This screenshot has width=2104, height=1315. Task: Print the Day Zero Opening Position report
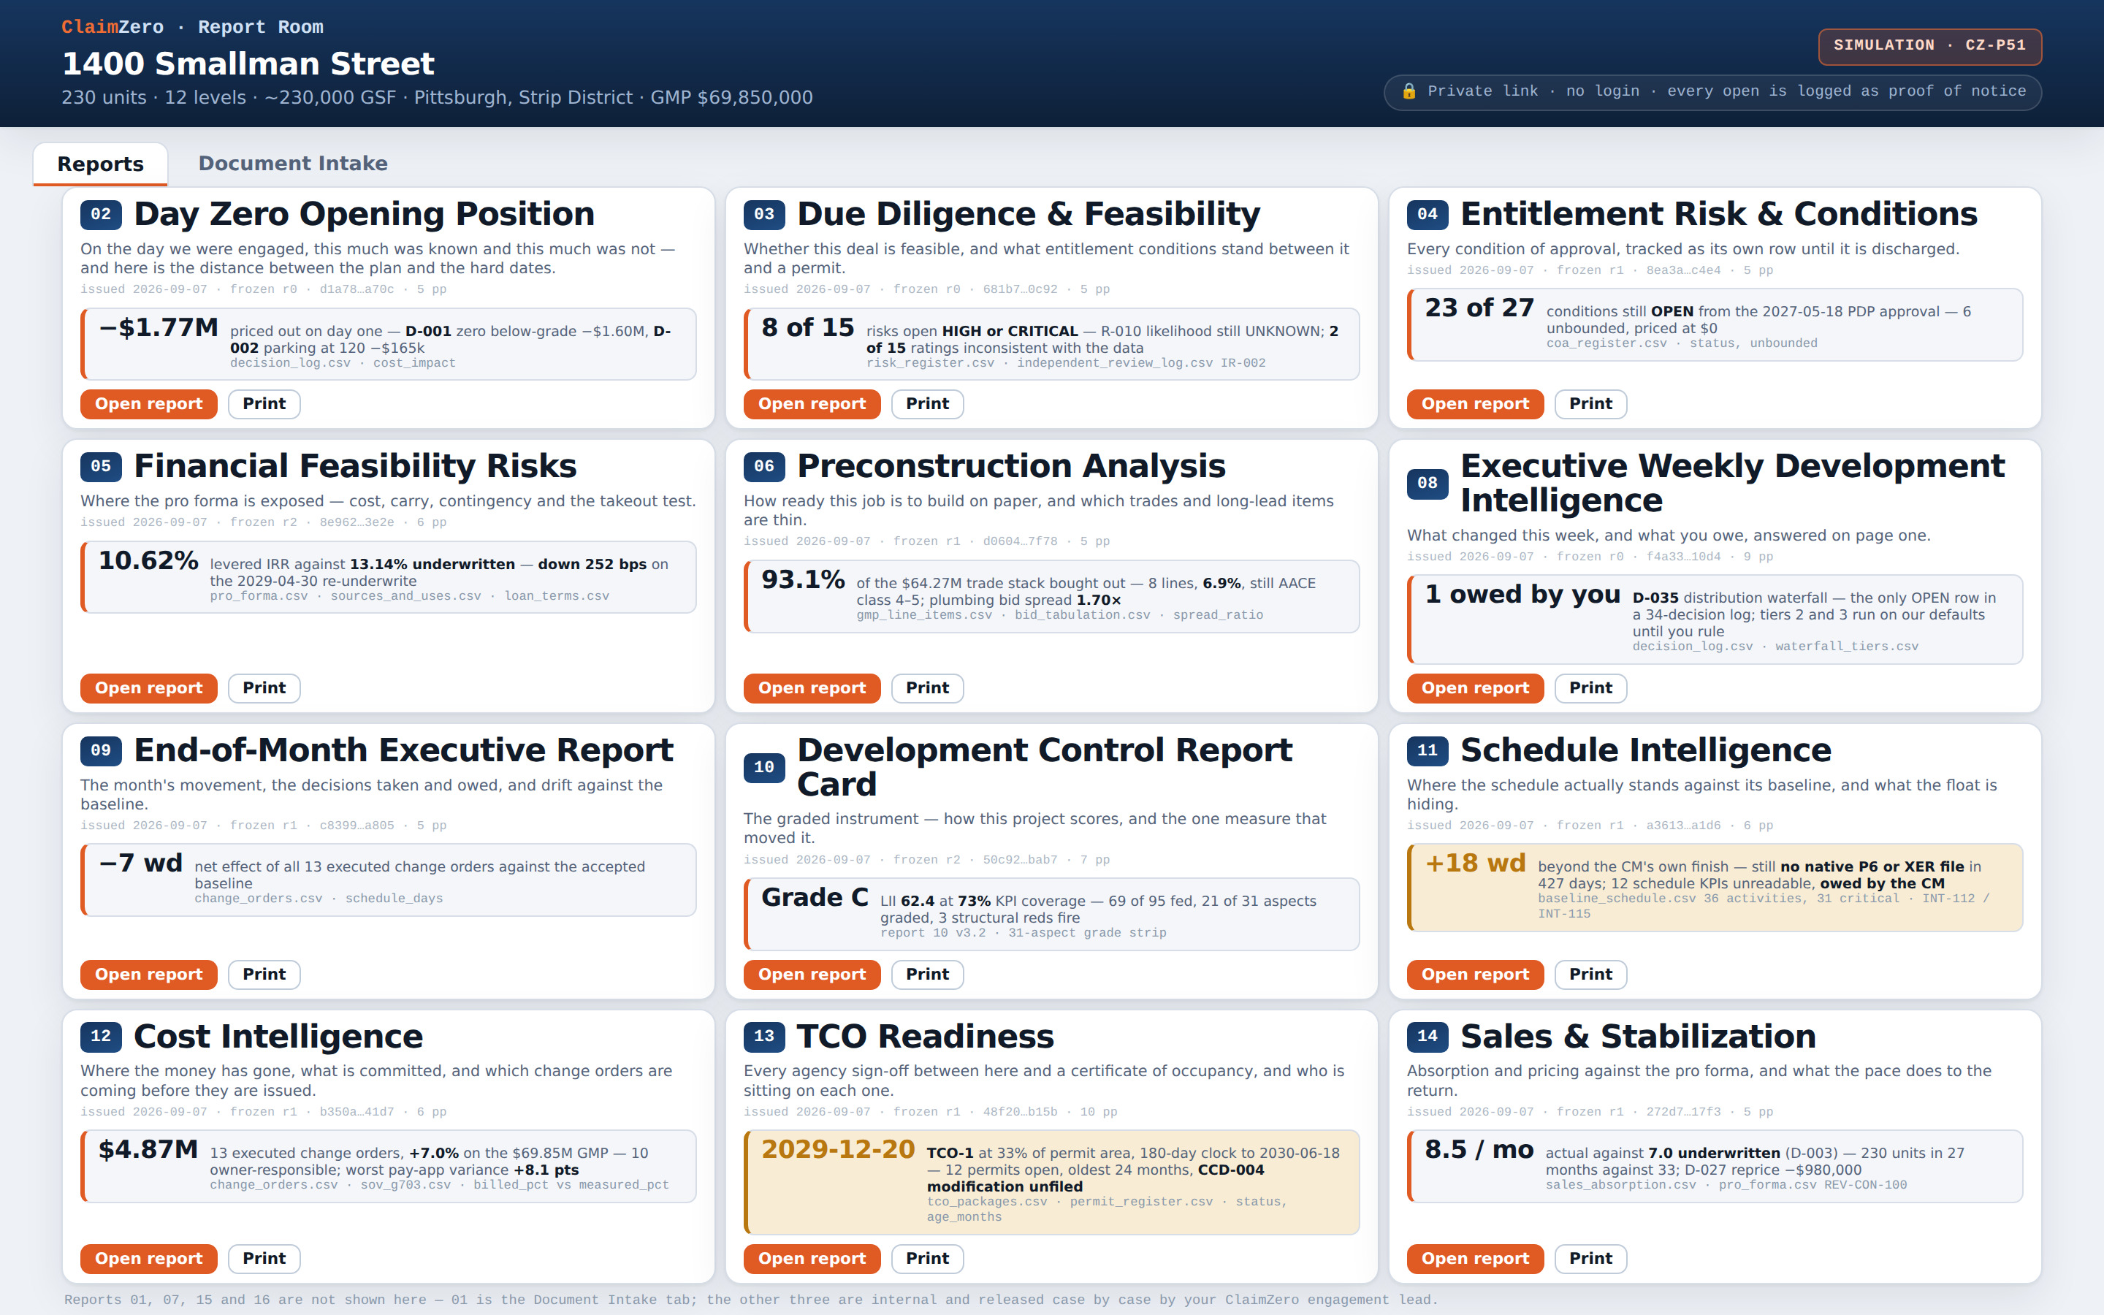tap(264, 403)
